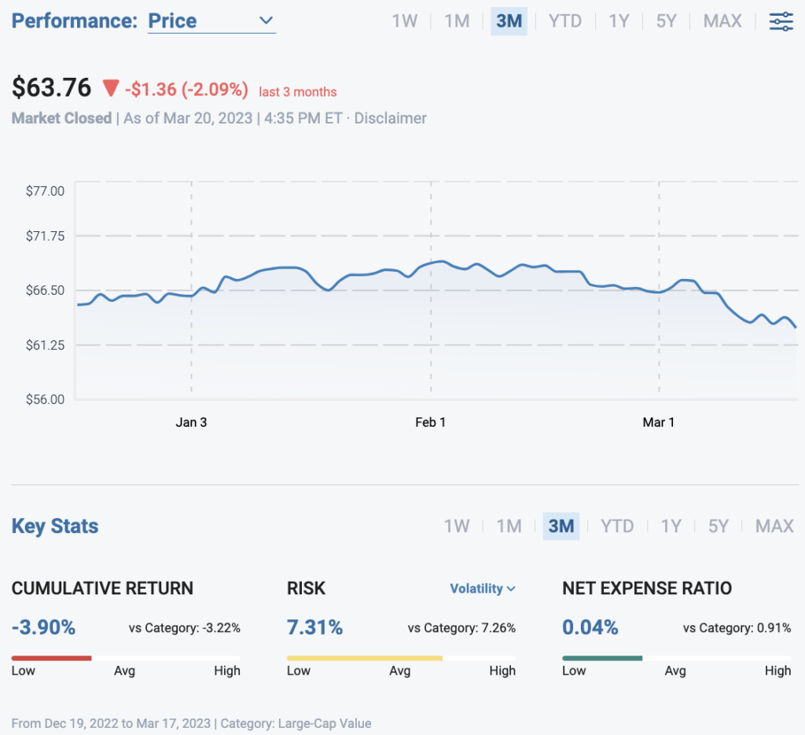Choose 1Y in Key Stats

[x=671, y=526]
